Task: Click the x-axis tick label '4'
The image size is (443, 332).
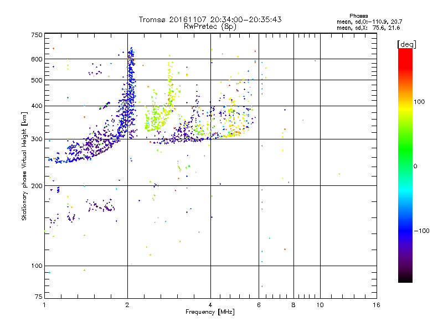Action: coord(210,305)
